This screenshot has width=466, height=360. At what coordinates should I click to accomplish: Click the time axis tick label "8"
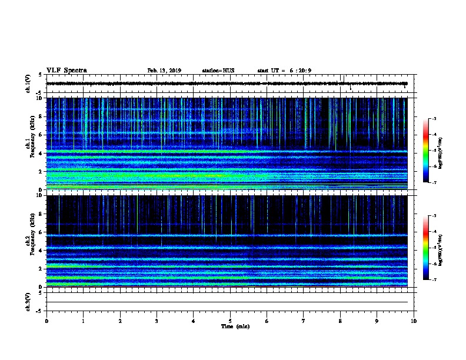coord(340,321)
